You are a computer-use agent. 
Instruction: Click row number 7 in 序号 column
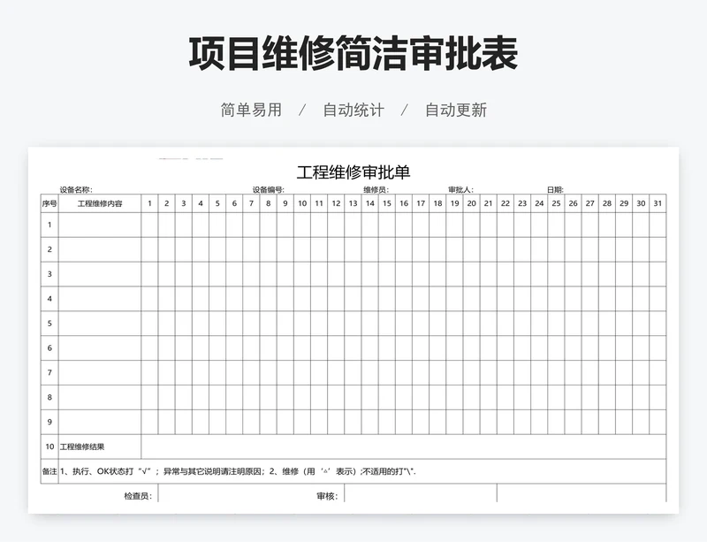pyautogui.click(x=49, y=373)
